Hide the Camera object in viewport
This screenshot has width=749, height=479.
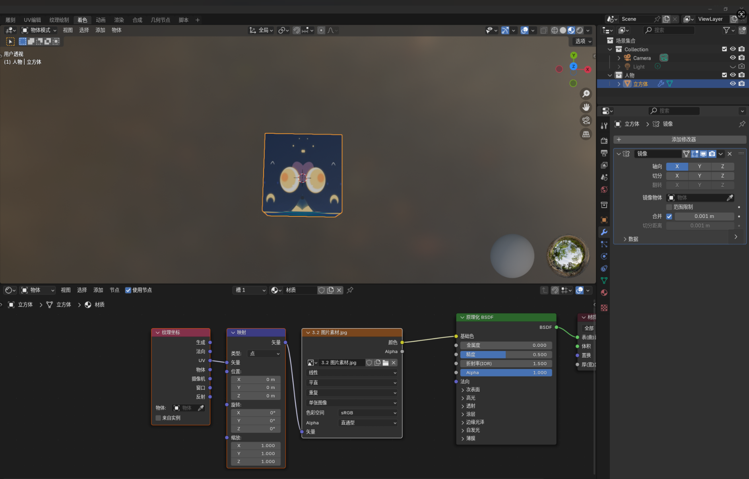(733, 58)
